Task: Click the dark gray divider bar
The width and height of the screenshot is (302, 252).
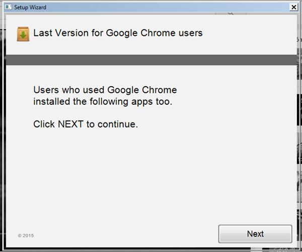Action: [151, 60]
